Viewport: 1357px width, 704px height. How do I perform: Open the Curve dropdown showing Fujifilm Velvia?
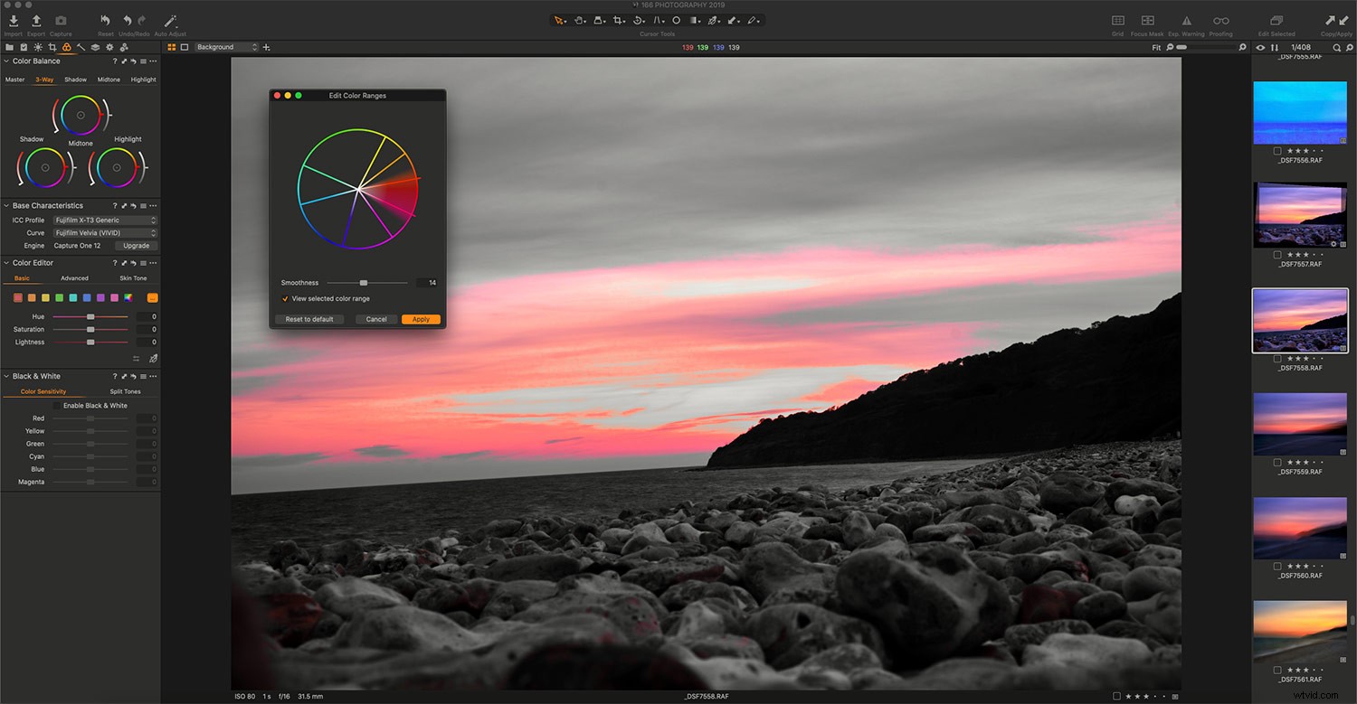(102, 232)
